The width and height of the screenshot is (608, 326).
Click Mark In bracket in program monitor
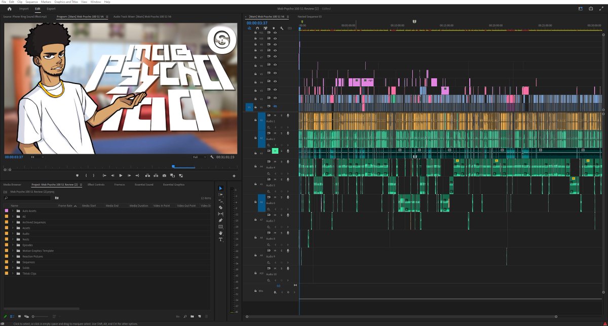click(x=86, y=175)
